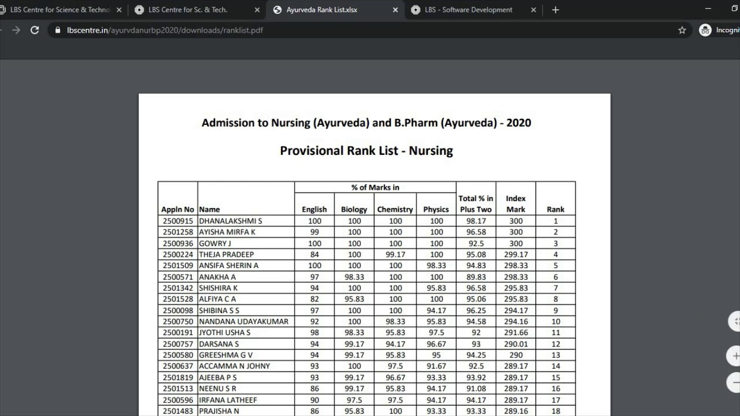Click application number 2501258

click(x=178, y=232)
